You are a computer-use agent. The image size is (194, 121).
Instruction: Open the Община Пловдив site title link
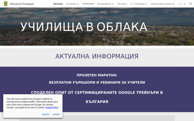[x=22, y=4]
